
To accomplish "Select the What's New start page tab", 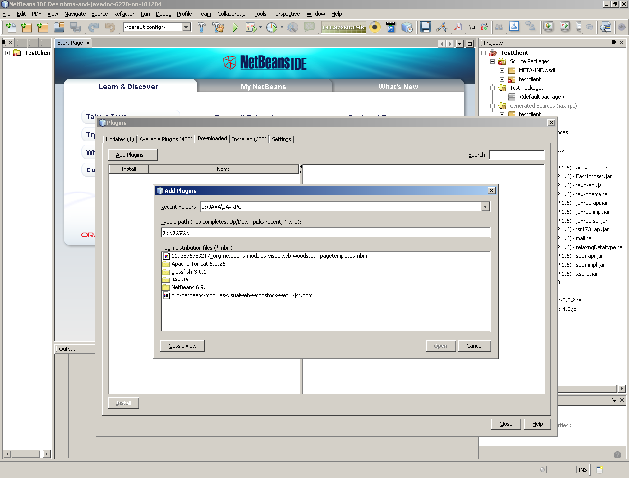I will [x=399, y=87].
